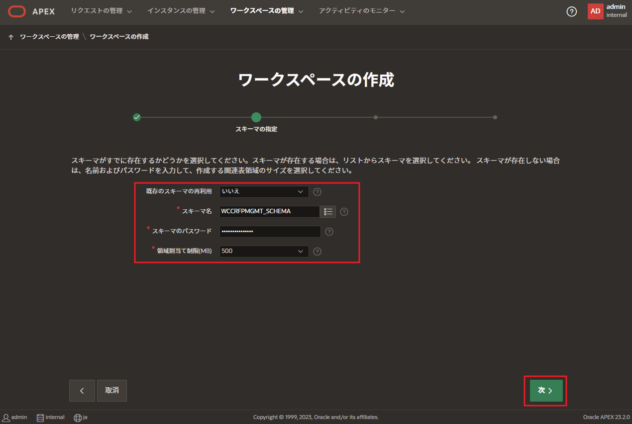Click inside the スキーマのパスワード input field
The width and height of the screenshot is (632, 424).
(x=270, y=231)
